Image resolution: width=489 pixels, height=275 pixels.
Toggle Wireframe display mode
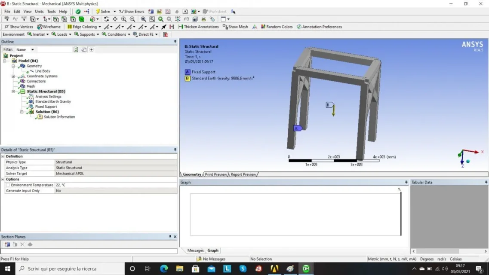coord(49,27)
